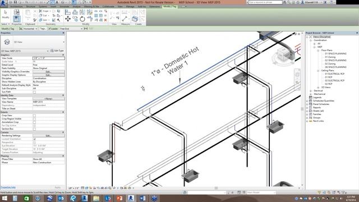Collapse the Ceiling Plans tree node

[318, 71]
